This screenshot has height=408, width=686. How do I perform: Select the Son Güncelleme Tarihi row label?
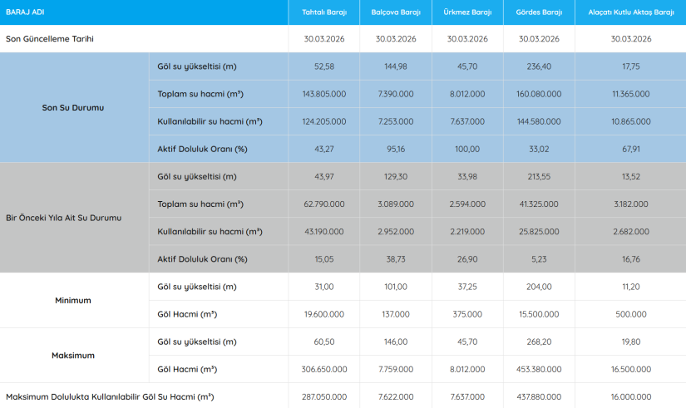(51, 39)
